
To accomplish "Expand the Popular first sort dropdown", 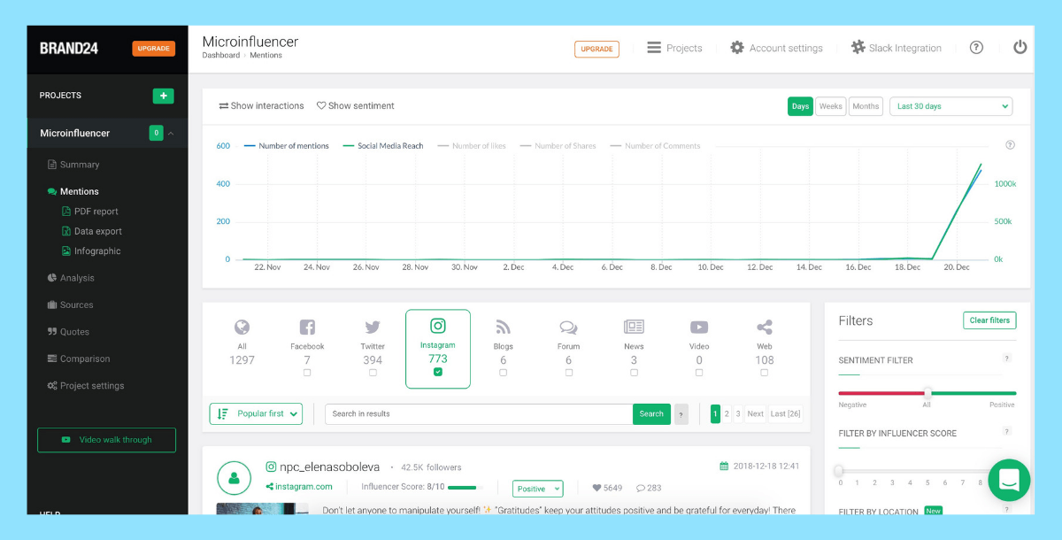I will point(256,413).
